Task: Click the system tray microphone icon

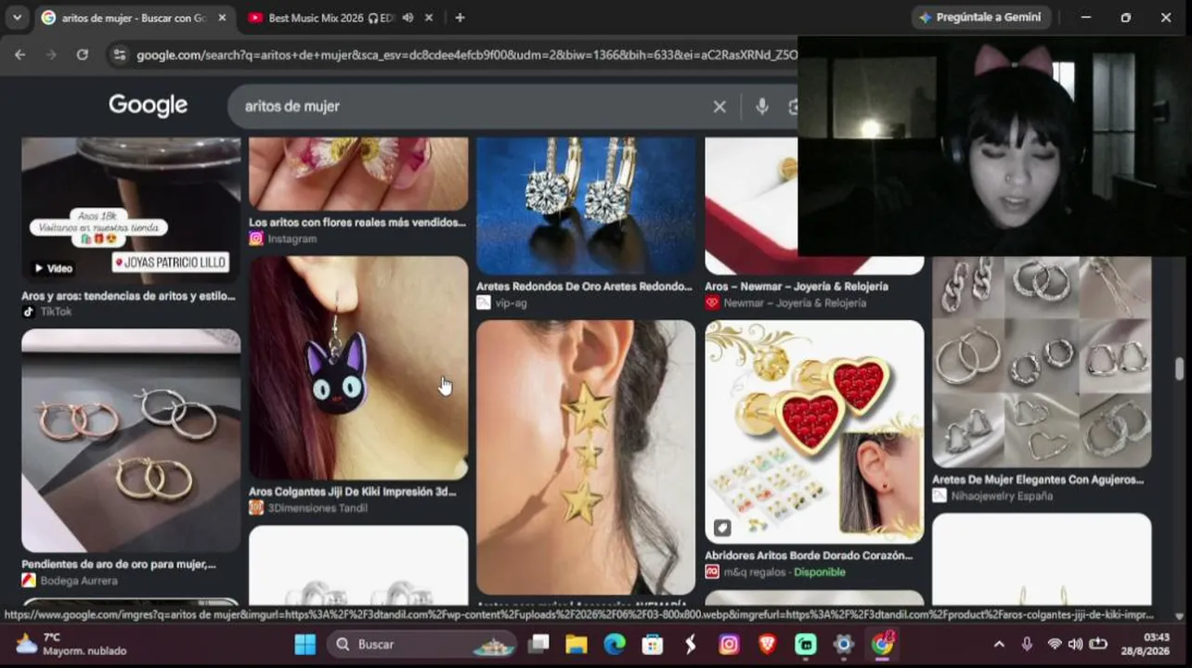Action: click(1027, 644)
